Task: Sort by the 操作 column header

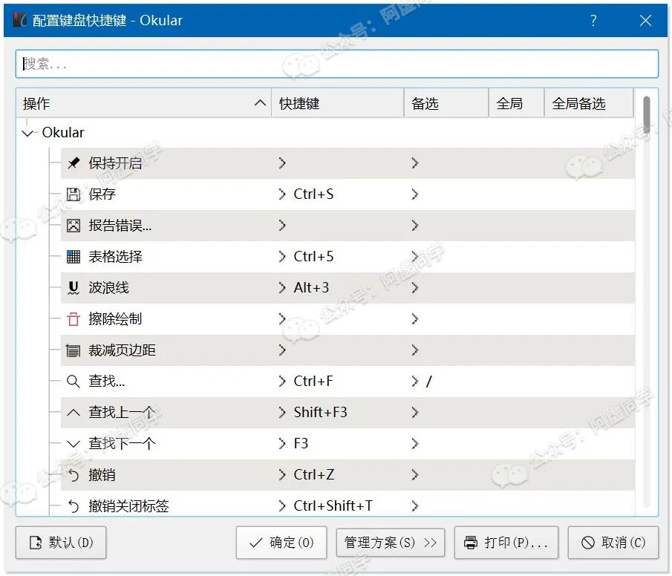Action: coord(143,103)
